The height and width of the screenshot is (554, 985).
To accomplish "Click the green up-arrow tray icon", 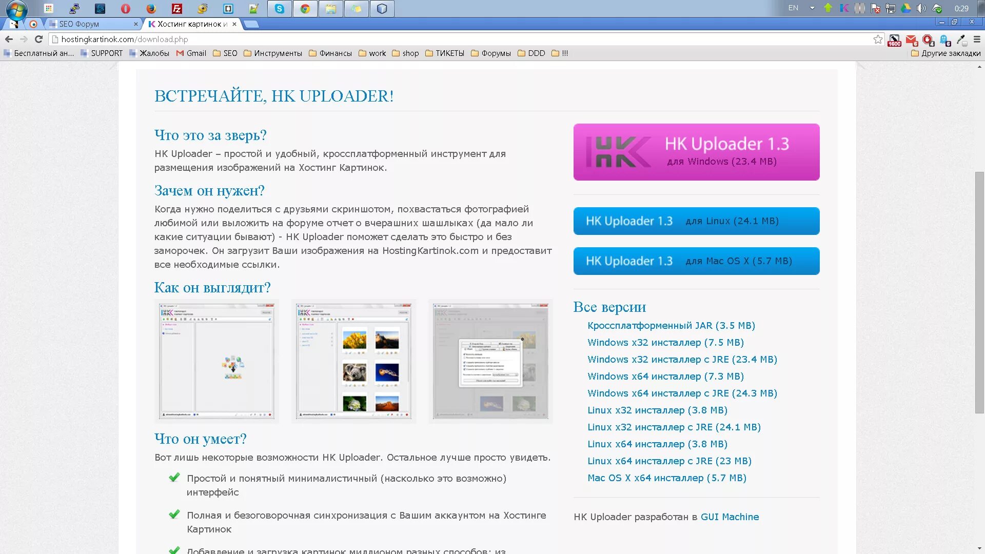I will [x=828, y=8].
